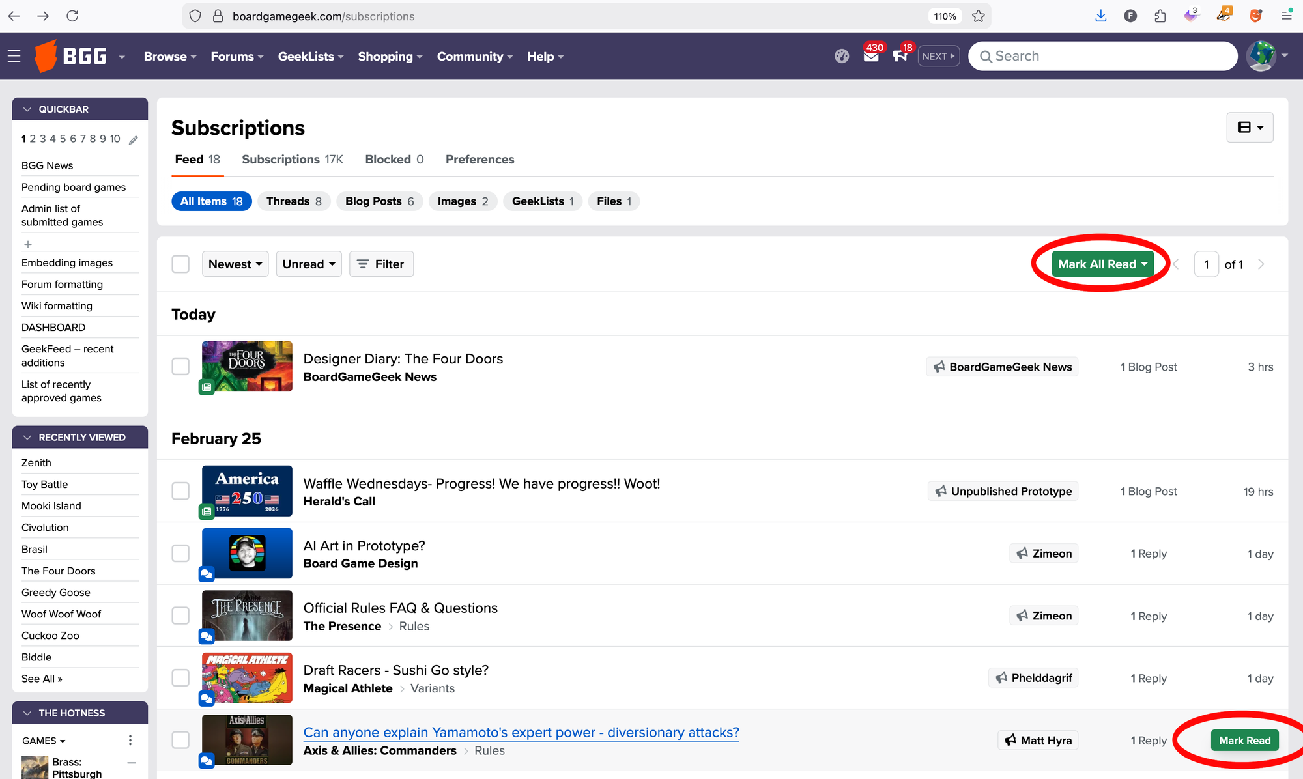1303x779 pixels.
Task: Tick the select-all checkbox above the feed
Action: click(180, 264)
